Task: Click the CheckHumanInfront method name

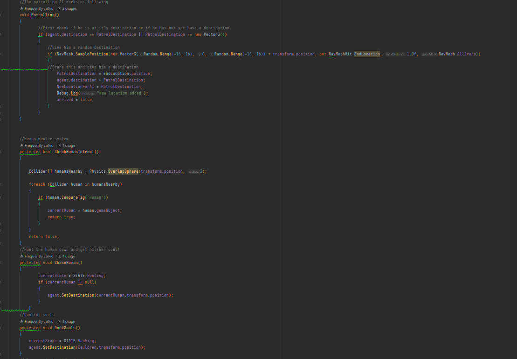Action: click(74, 152)
